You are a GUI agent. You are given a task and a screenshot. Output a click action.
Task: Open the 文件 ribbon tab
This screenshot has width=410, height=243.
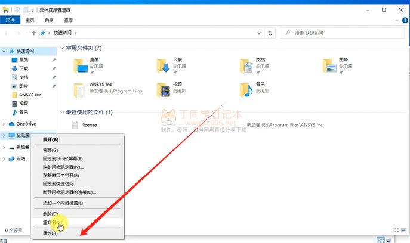pyautogui.click(x=10, y=20)
